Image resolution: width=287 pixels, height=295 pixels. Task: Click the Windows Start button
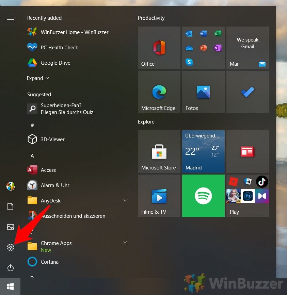point(10,286)
